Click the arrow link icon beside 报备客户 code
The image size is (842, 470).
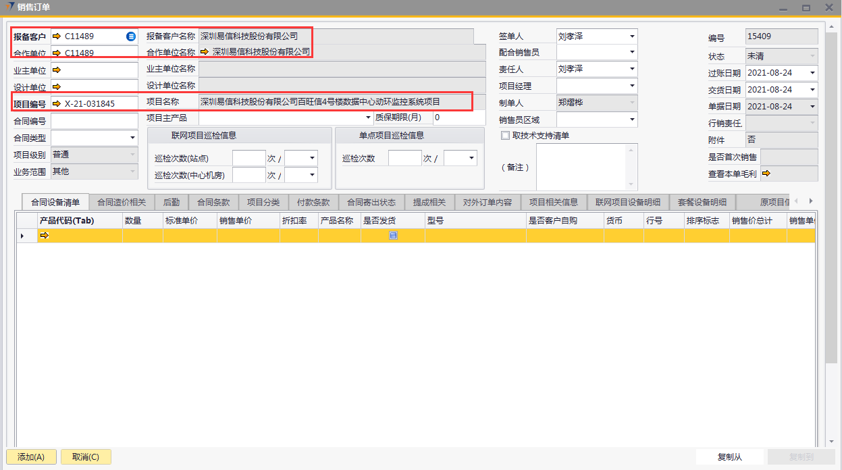(57, 36)
